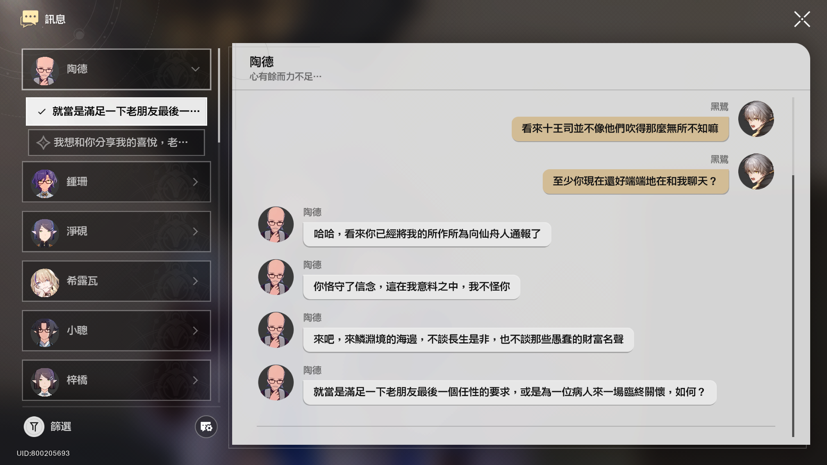
Task: Click sender name 黑鷺 above first message
Action: click(719, 107)
